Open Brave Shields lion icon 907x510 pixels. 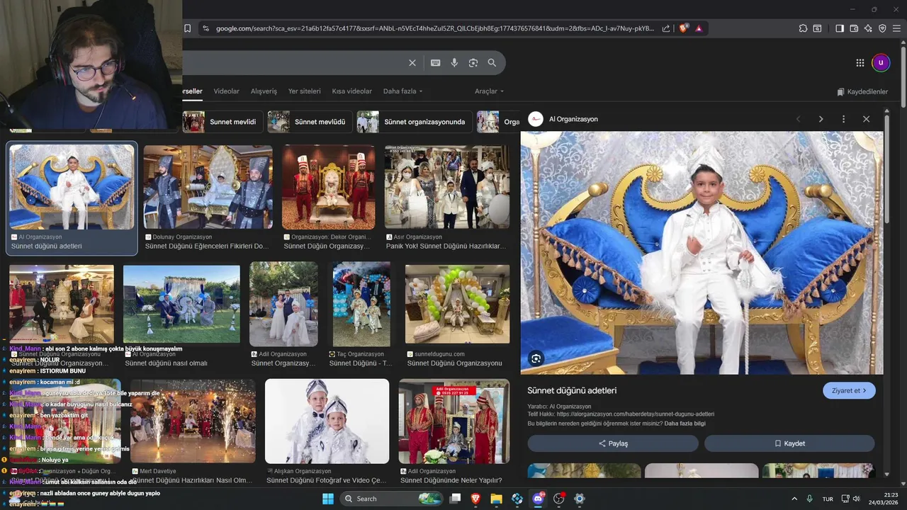683,28
